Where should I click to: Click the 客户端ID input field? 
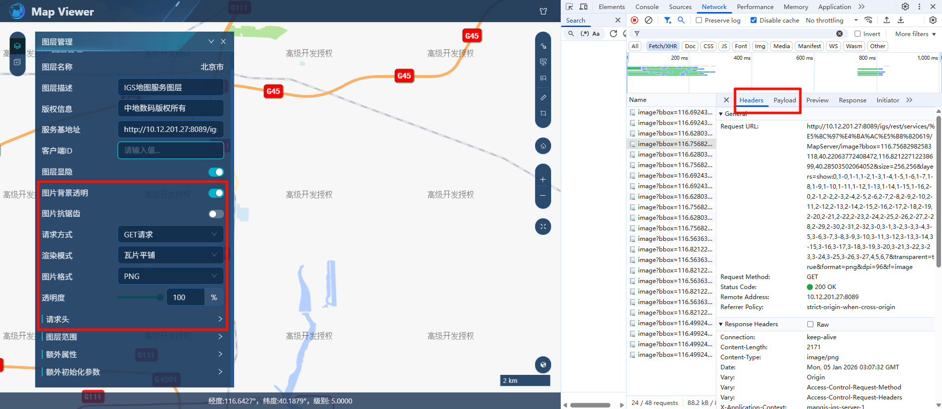170,150
